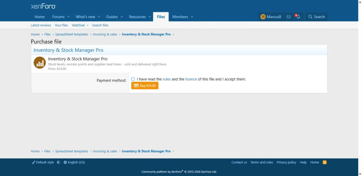Open the alerts bell icon
Viewport: 362px width, 176px height.
298,17
